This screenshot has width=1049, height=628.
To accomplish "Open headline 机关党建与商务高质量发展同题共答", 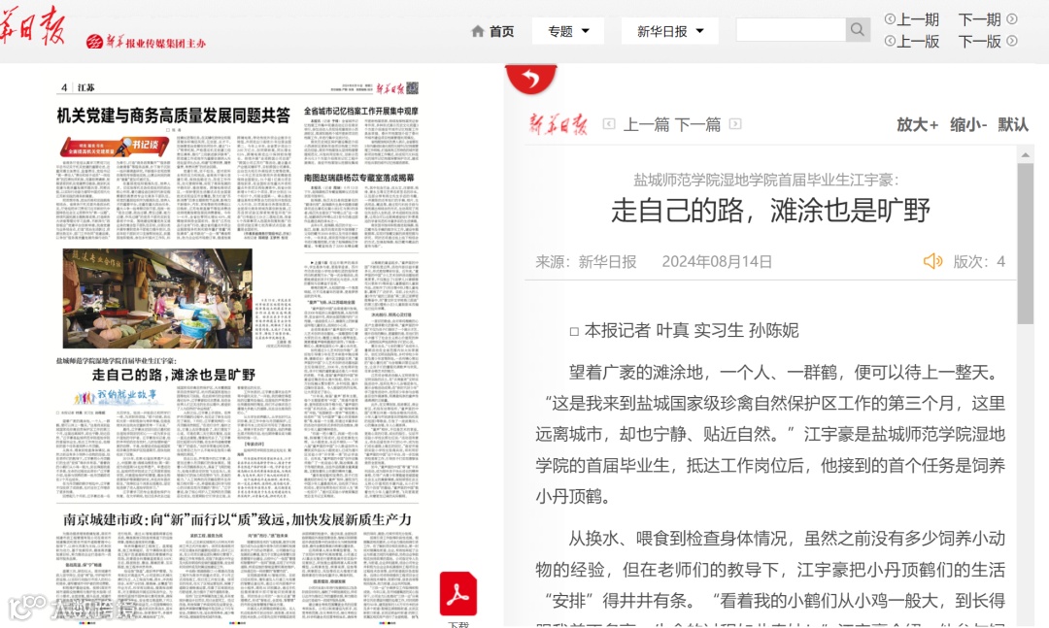I will pos(173,116).
